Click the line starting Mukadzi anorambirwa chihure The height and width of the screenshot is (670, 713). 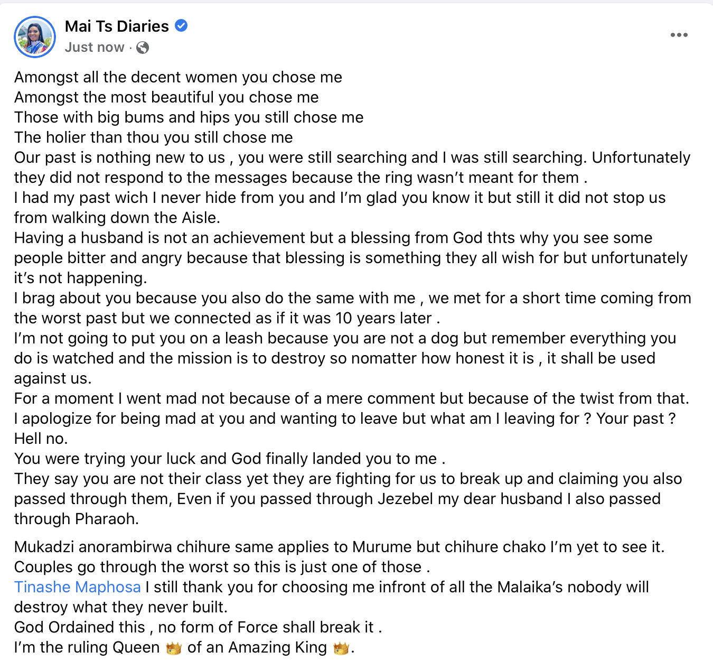(x=340, y=547)
